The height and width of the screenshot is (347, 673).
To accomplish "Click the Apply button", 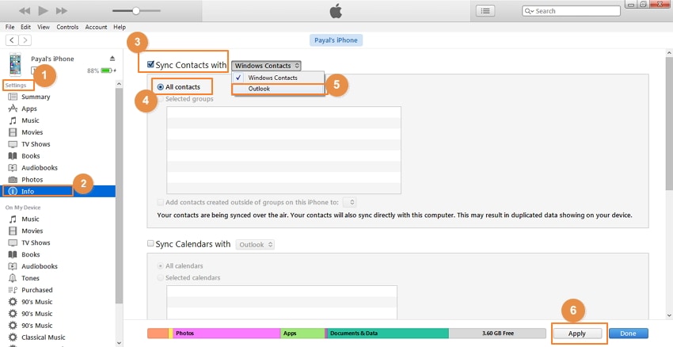I will coord(577,334).
